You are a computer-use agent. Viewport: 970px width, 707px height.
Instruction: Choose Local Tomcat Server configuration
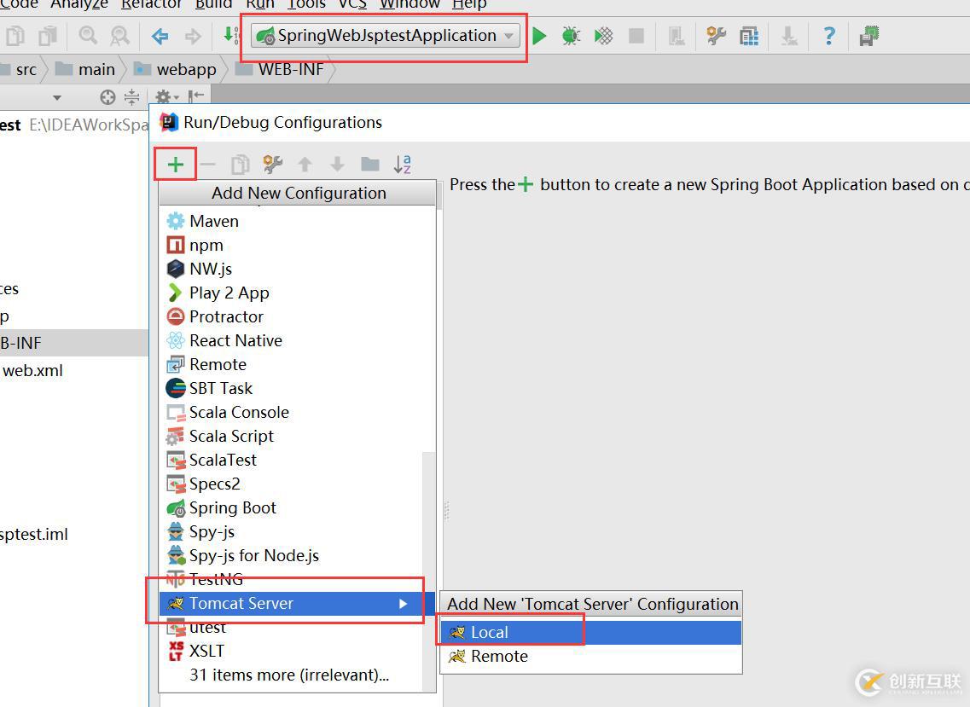590,632
